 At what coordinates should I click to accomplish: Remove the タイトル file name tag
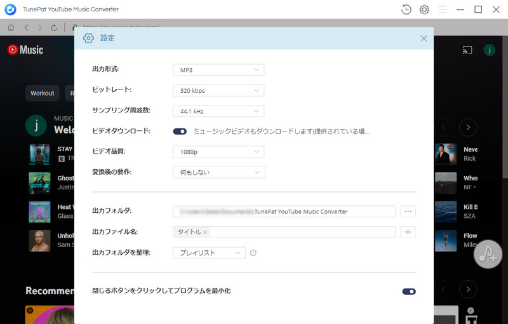coord(204,233)
